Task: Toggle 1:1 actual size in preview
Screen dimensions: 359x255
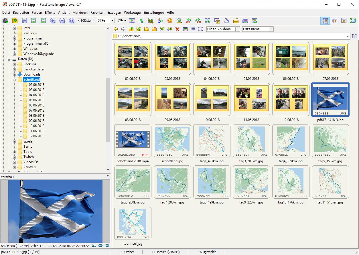Action: pyautogui.click(x=94, y=246)
